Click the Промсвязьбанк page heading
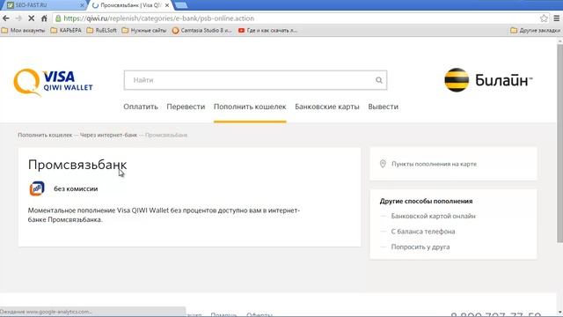Viewport: 563px width, 317px height. point(77,165)
